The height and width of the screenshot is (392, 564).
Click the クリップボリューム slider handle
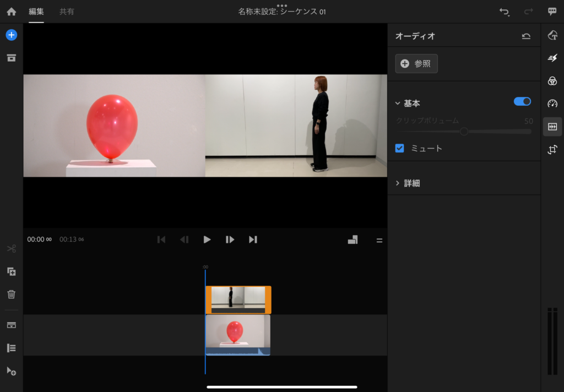pyautogui.click(x=464, y=131)
